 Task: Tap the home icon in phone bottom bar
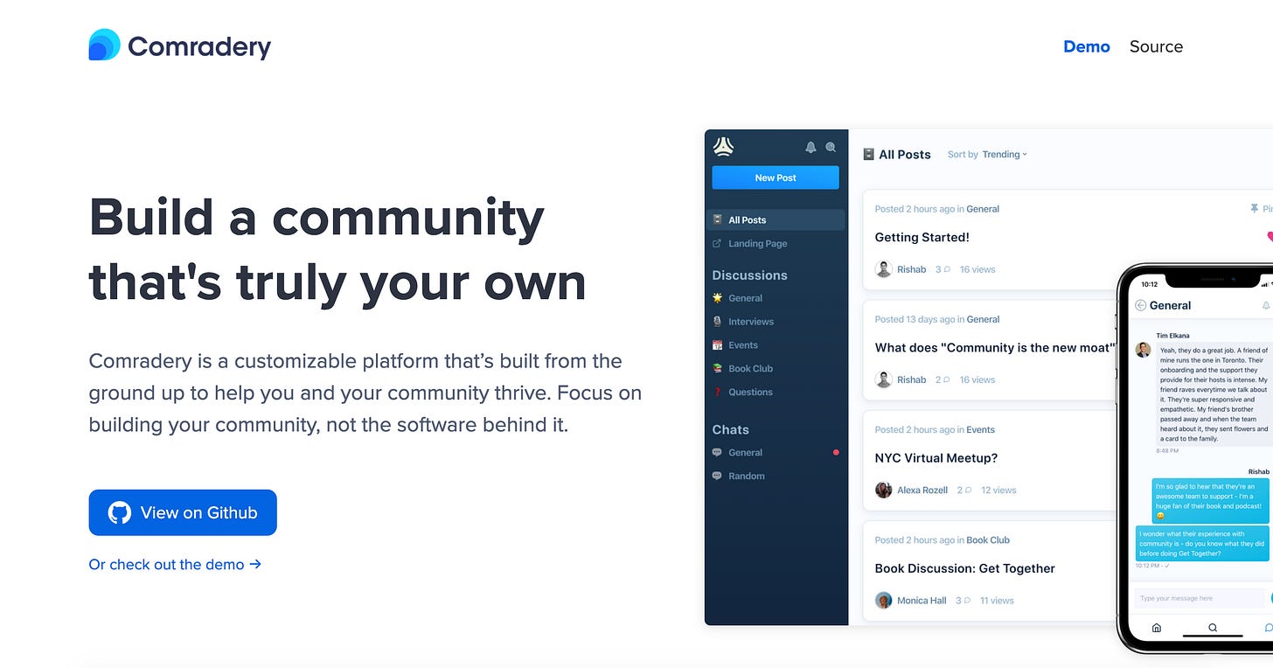[1157, 627]
